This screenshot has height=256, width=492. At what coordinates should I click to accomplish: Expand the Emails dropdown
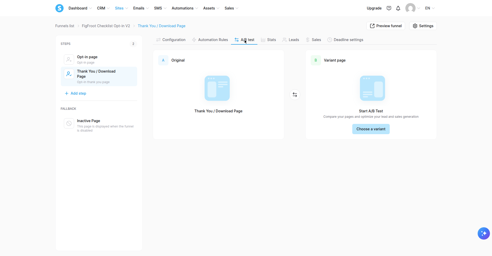(x=141, y=8)
